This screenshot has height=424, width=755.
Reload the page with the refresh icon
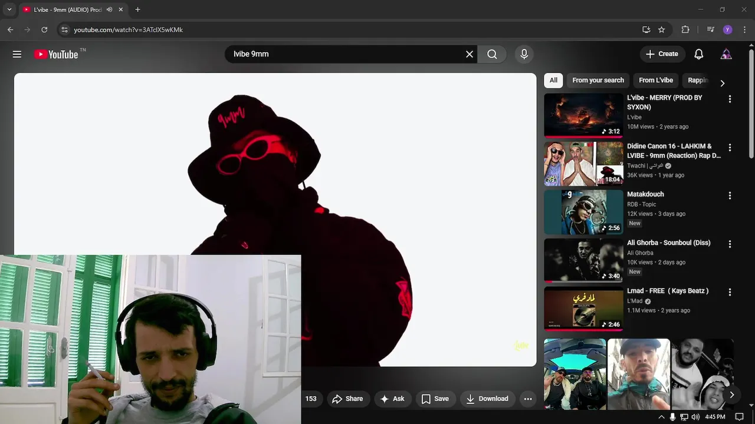coord(44,29)
